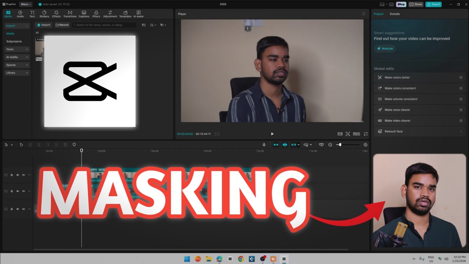This screenshot has width=469, height=264.
Task: Toggle the first teal snapping button in timeline toolbar
Action: pyautogui.click(x=276, y=145)
